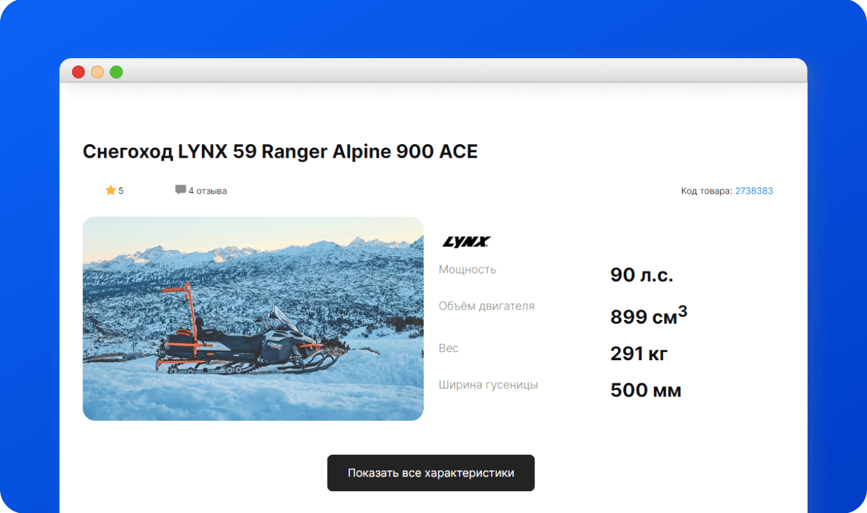Select the rating number 5
Image resolution: width=867 pixels, height=513 pixels.
(x=121, y=191)
